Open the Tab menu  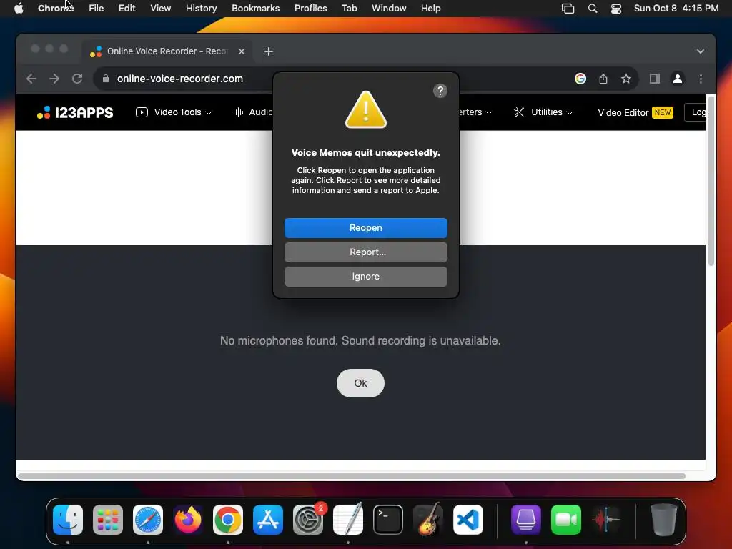[349, 9]
